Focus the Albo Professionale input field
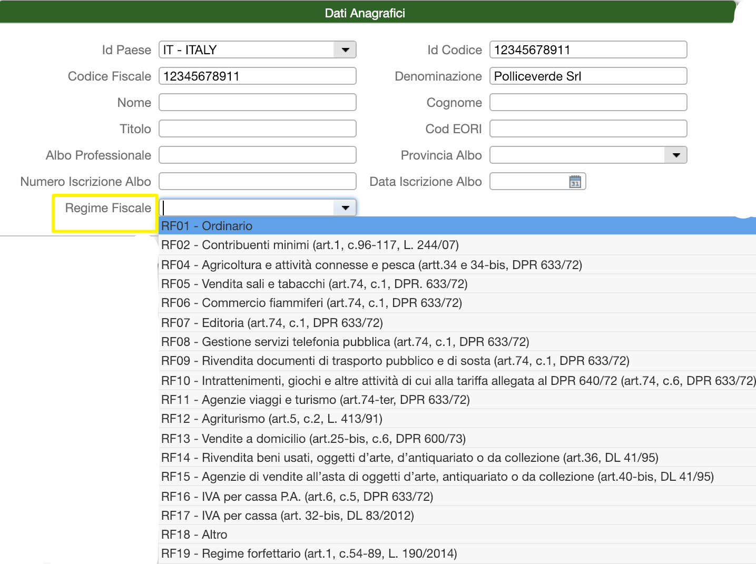Screen dimensions: 756x564 pyautogui.click(x=258, y=155)
